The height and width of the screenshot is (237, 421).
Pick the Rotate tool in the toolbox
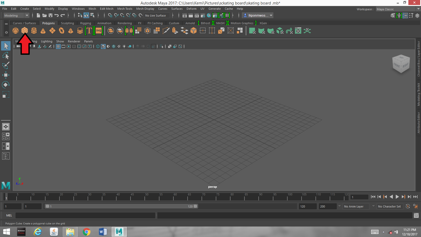(x=6, y=85)
